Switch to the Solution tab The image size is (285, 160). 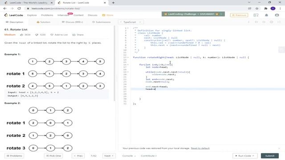coord(44,22)
